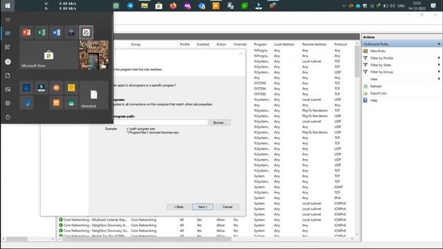
Task: Open Pictures from Start menu sidebar
Action: 8,89
